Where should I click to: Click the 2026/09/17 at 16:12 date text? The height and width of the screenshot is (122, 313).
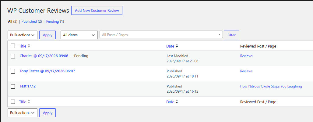[x=182, y=91]
